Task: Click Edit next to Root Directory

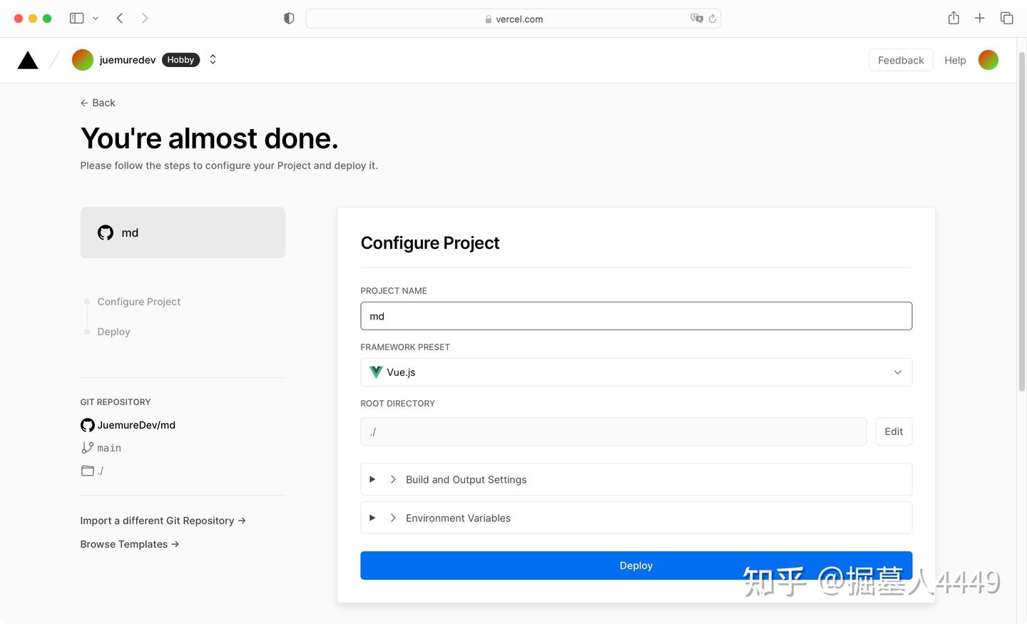Action: [893, 431]
